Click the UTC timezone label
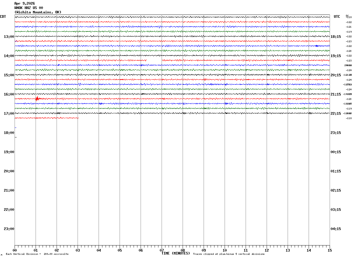 [x=337, y=17]
